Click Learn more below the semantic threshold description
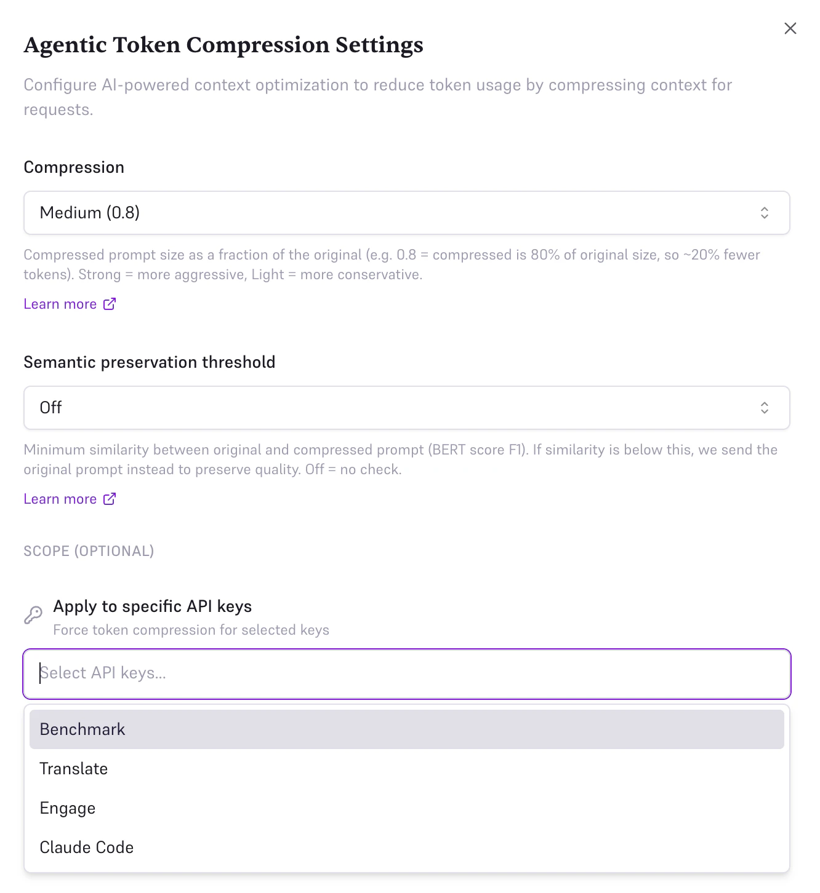 coord(60,499)
